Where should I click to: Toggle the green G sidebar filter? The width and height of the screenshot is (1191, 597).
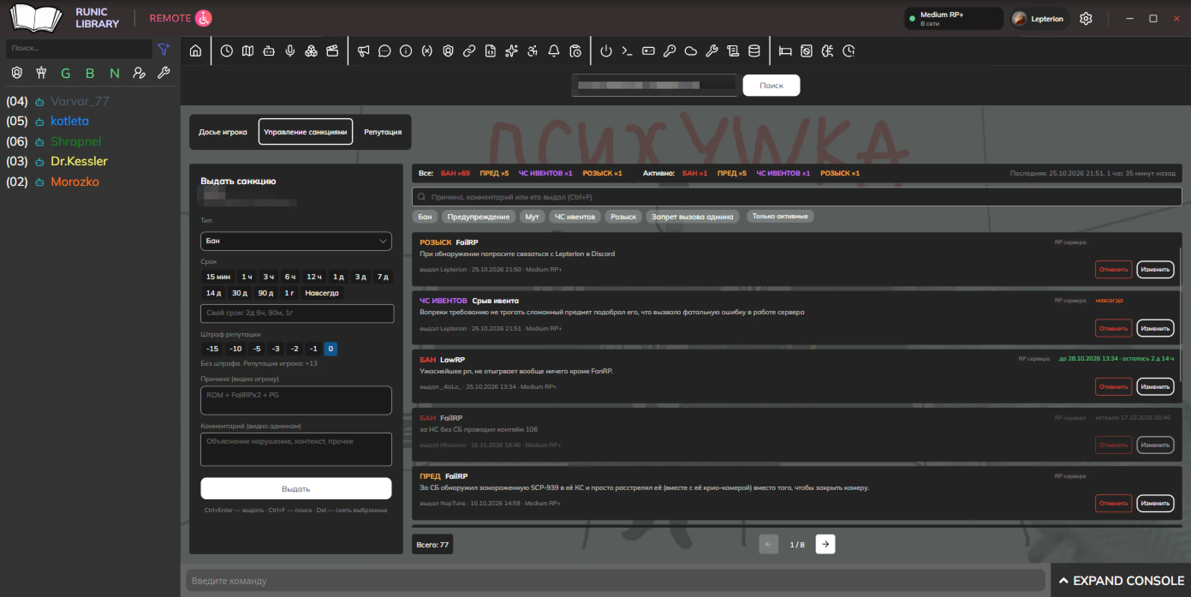[x=66, y=73]
